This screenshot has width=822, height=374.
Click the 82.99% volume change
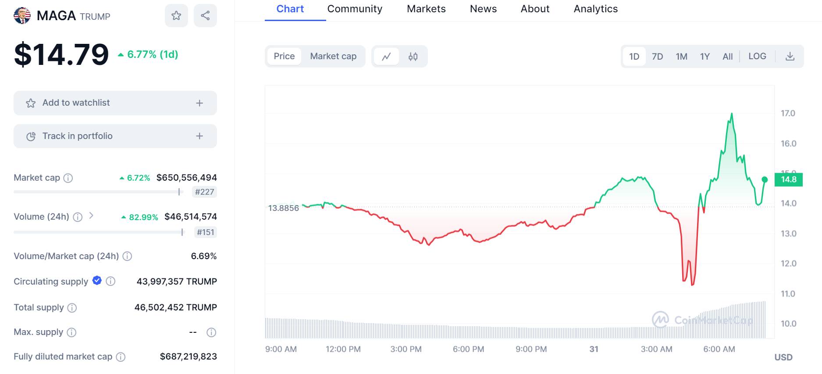click(140, 217)
